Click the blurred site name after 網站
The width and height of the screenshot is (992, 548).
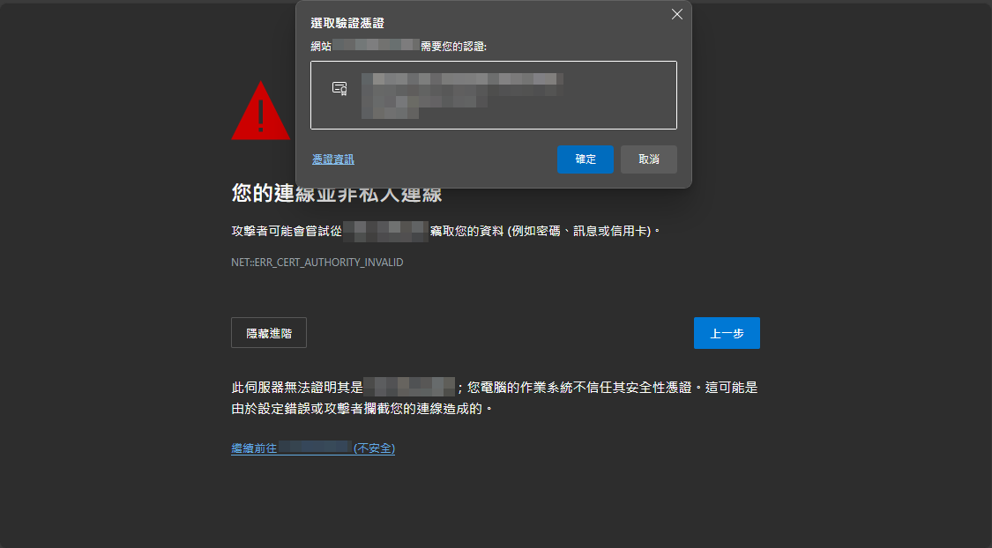376,45
